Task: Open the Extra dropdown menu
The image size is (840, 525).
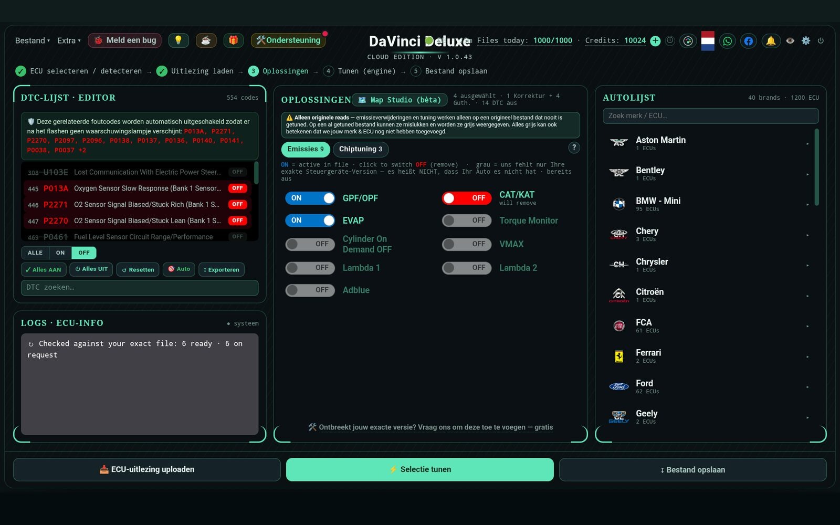Action: click(69, 40)
